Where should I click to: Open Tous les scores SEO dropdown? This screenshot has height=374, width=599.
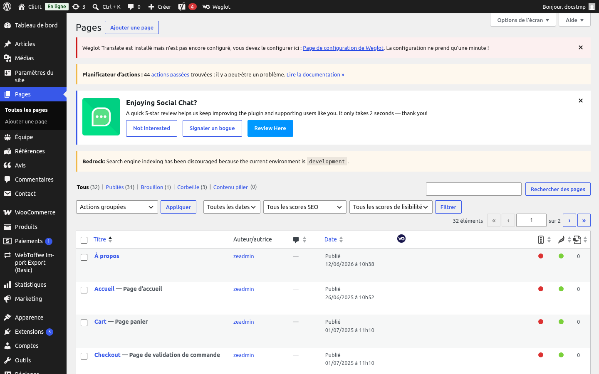pos(305,207)
